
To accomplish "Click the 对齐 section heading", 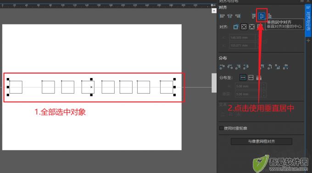I will [223, 7].
